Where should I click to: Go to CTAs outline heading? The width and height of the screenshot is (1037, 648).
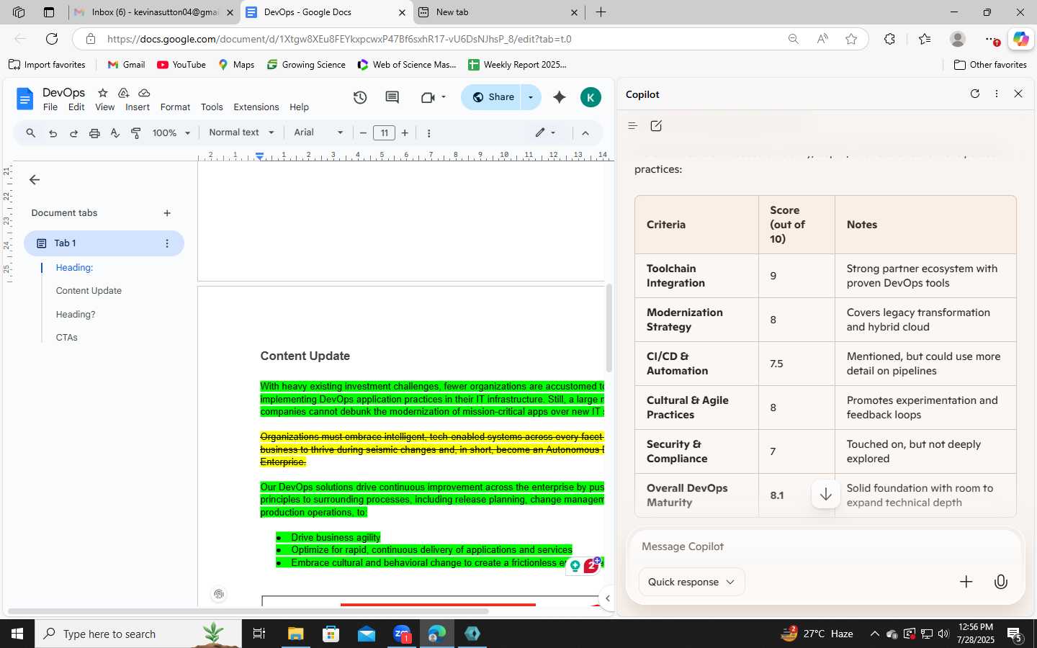[66, 338]
